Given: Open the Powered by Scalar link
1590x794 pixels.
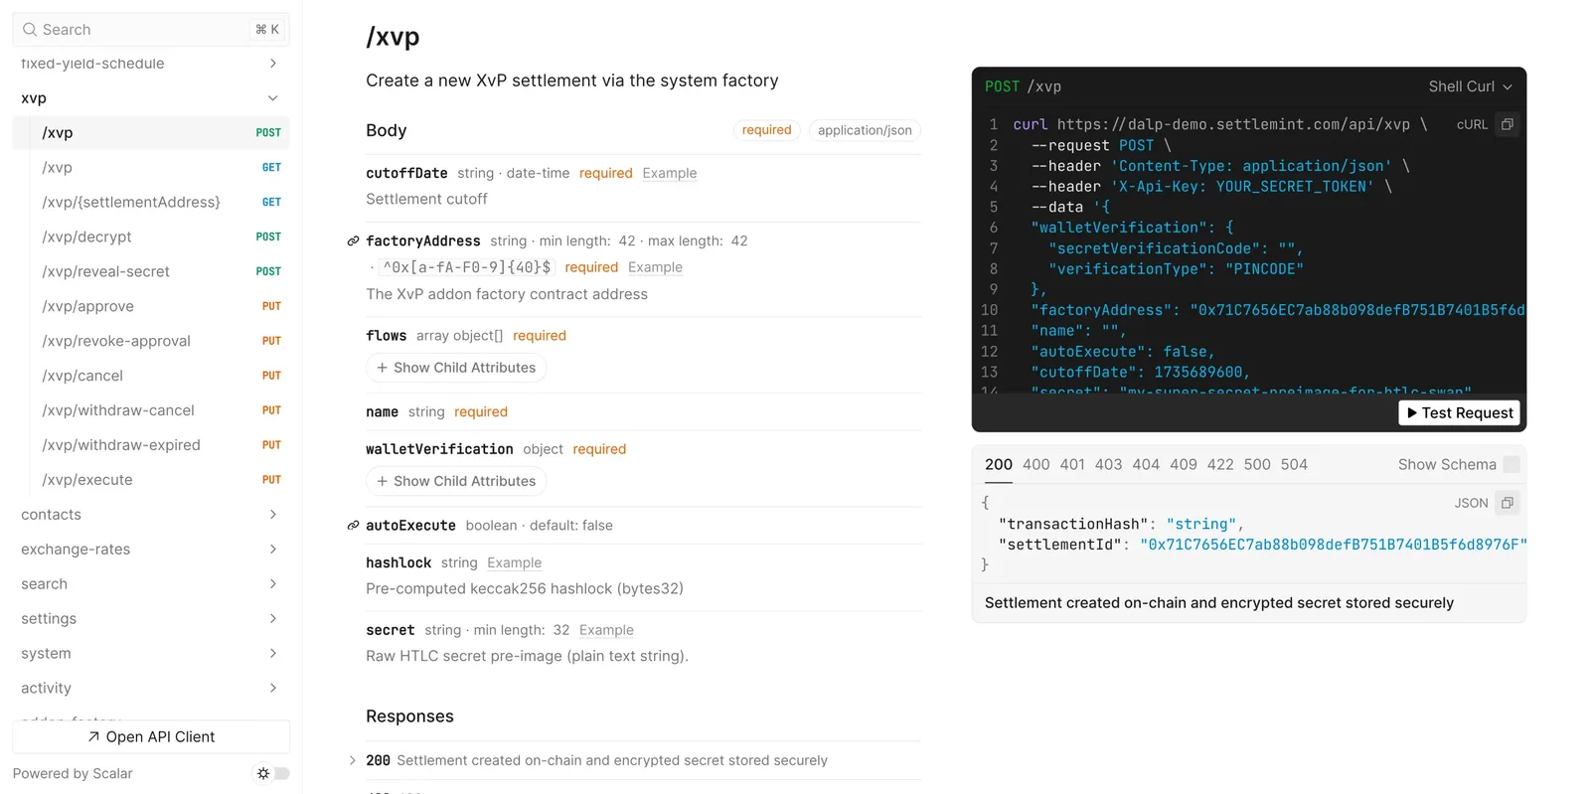Looking at the screenshot, I should tap(73, 773).
